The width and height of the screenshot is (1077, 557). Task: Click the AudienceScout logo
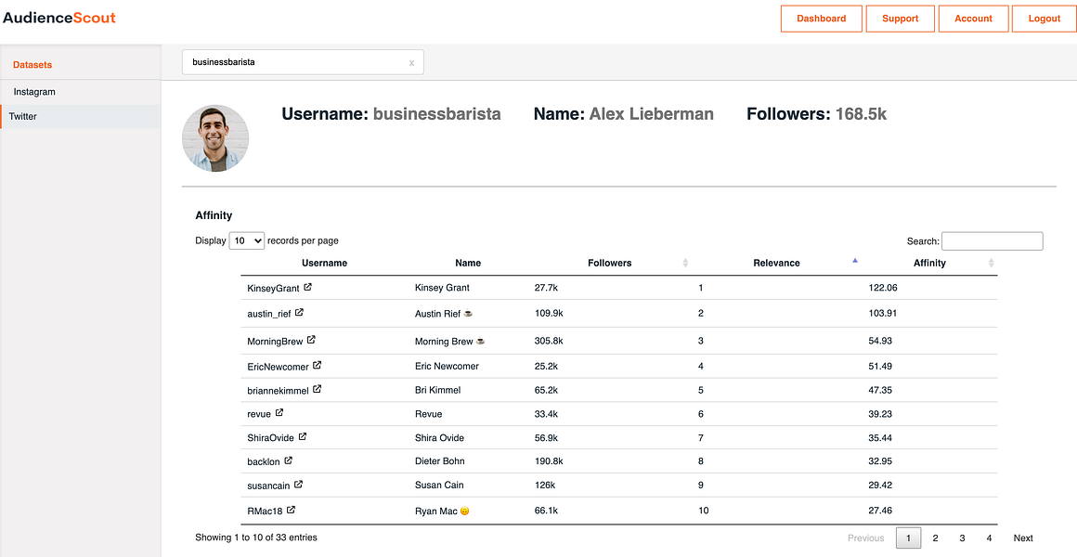click(59, 17)
